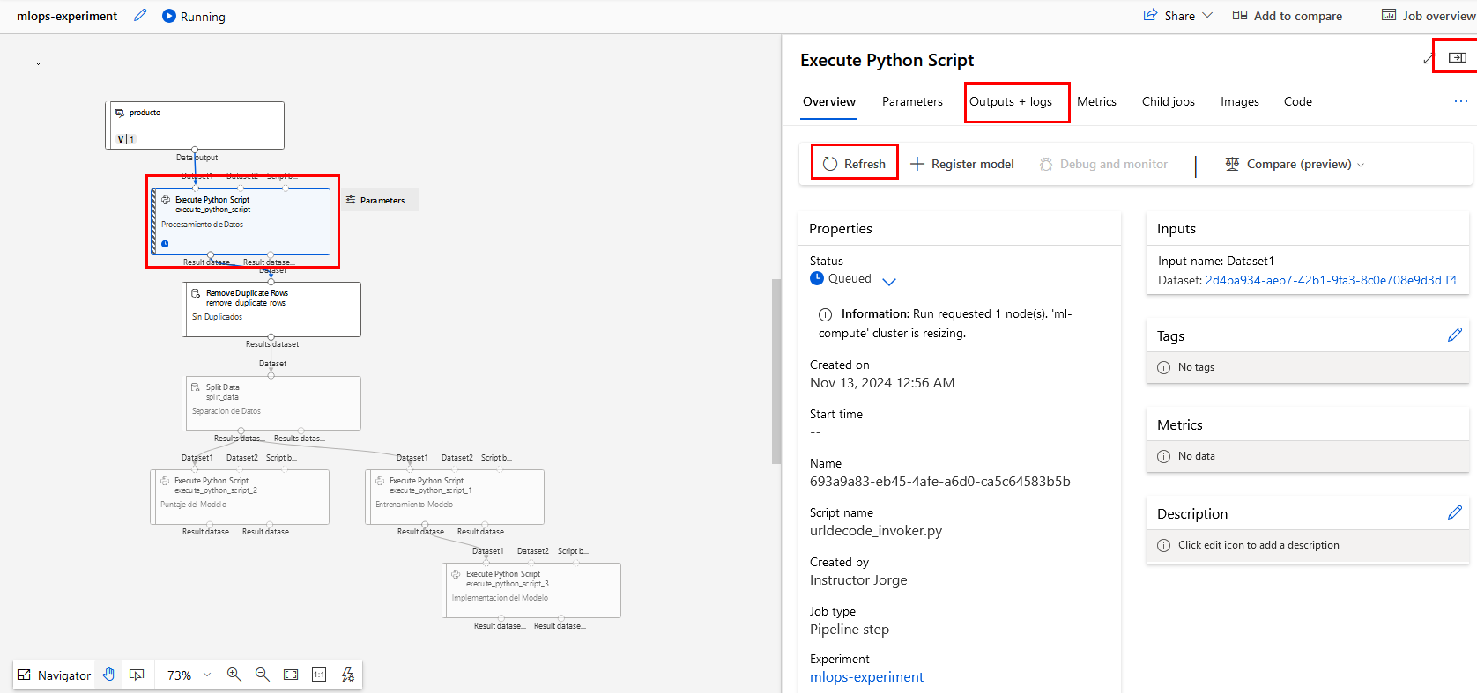The height and width of the screenshot is (693, 1477).
Task: Collapse the Execute Python Script side panel
Action: (1458, 58)
